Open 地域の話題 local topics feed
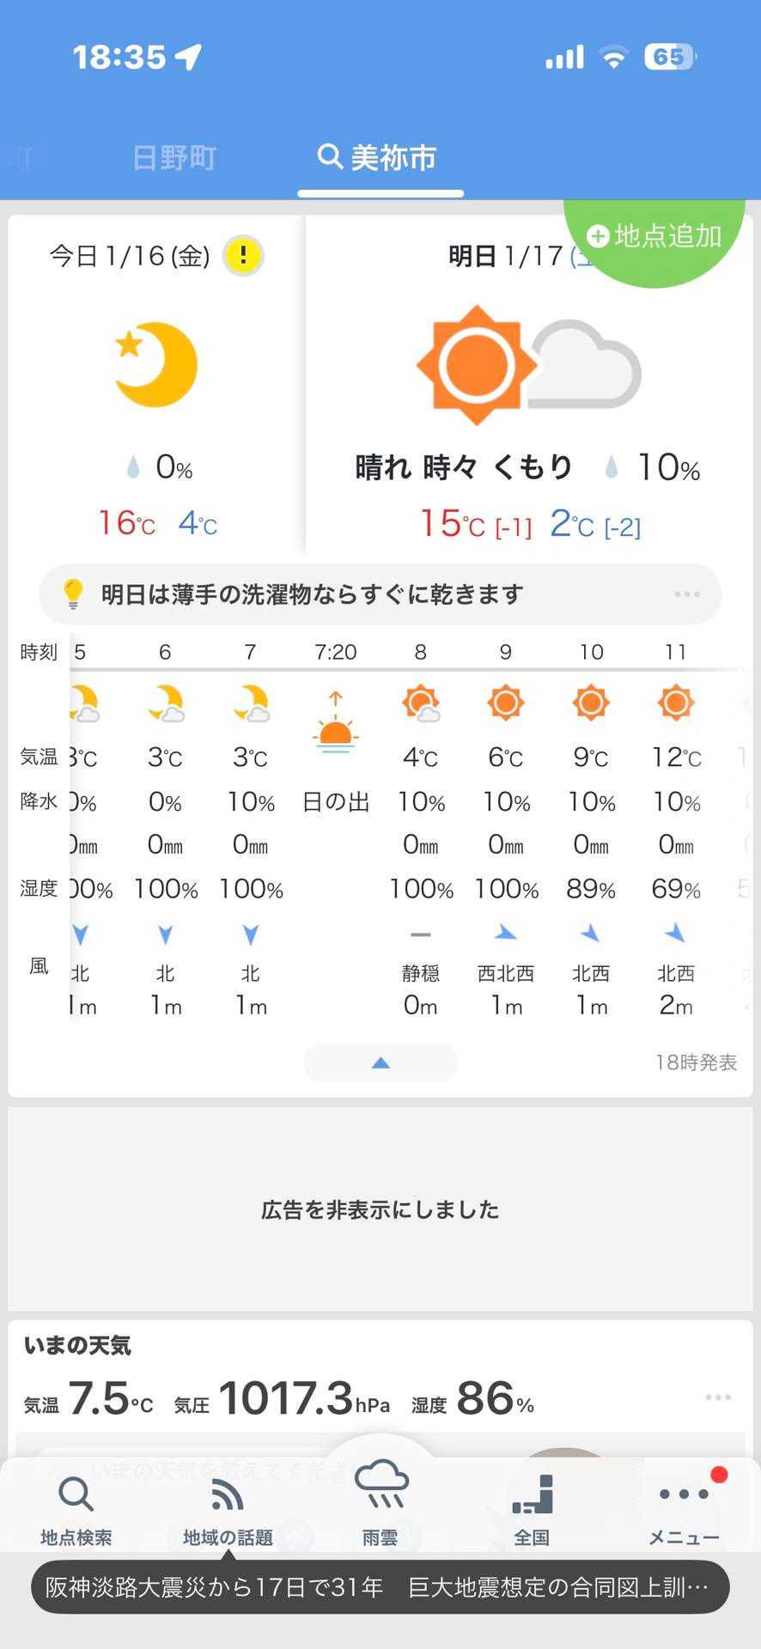The width and height of the screenshot is (761, 1649). (x=228, y=1511)
